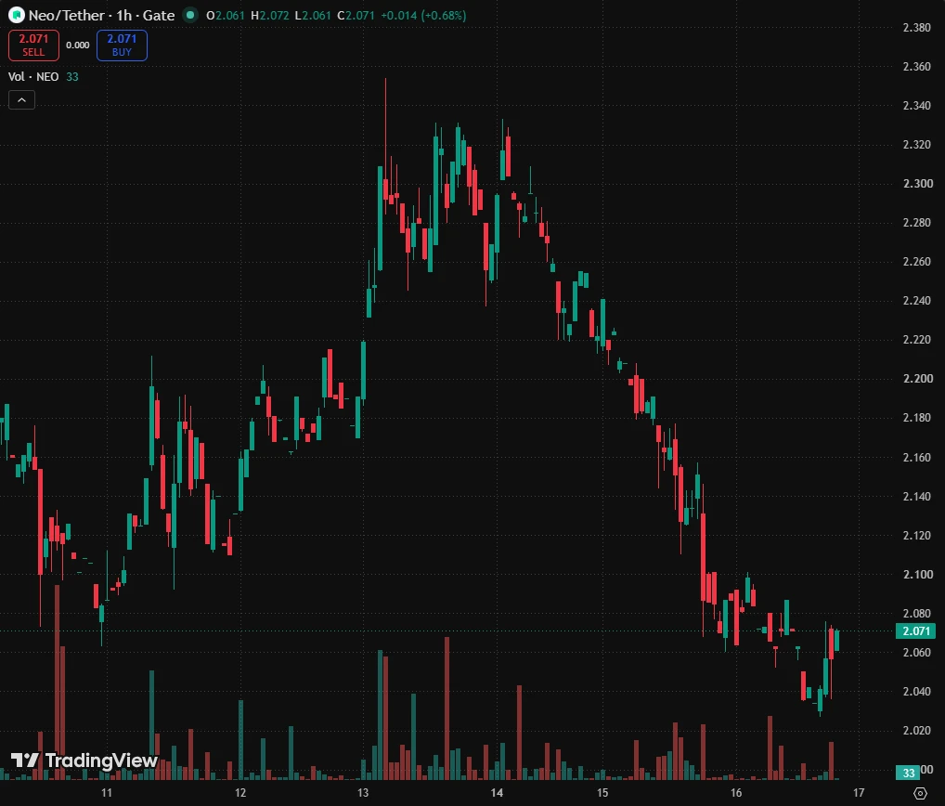This screenshot has height=806, width=945.
Task: Click the red 2.071 SELL button
Action: point(33,45)
